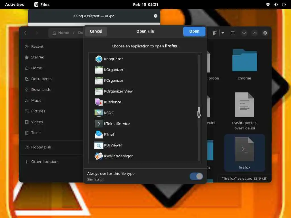Image resolution: width=291 pixels, height=218 pixels.
Task: Select crashreporter-override.ini file
Action: coord(244,111)
